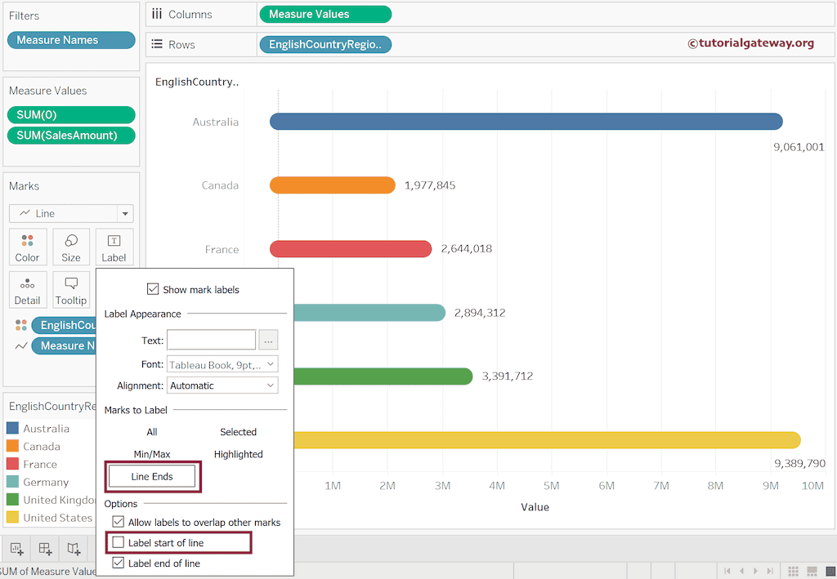Click color dots icon beside EnglishCountry pill
This screenshot has width=837, height=579.
(x=20, y=325)
